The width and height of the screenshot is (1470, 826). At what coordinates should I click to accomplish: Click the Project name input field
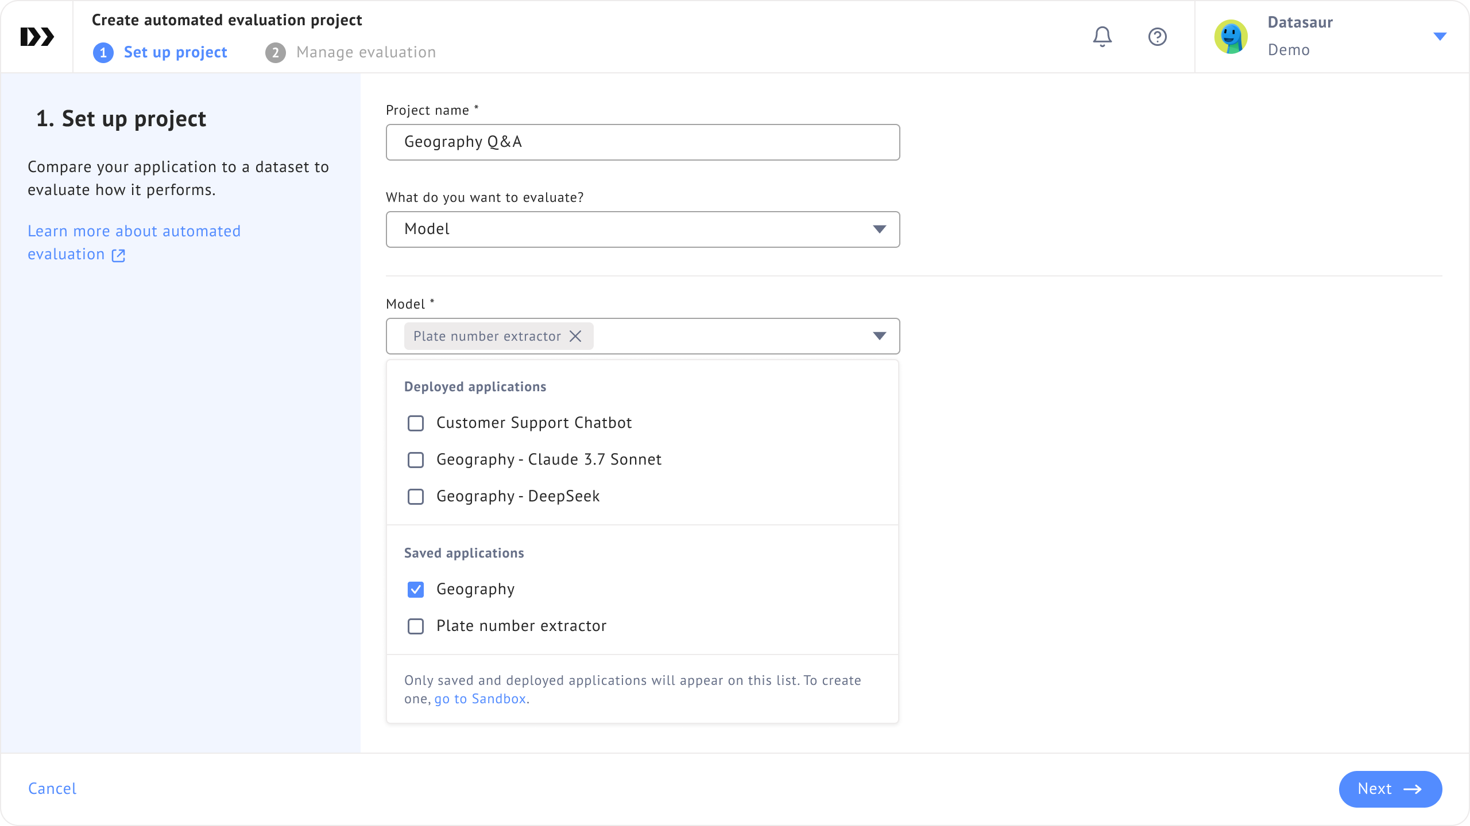pos(643,142)
